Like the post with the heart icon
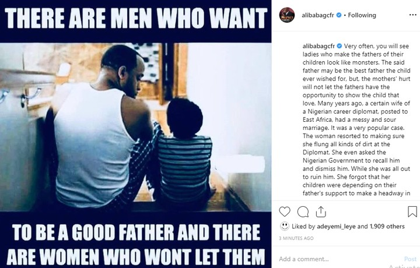The image size is (420, 268). coord(285,211)
